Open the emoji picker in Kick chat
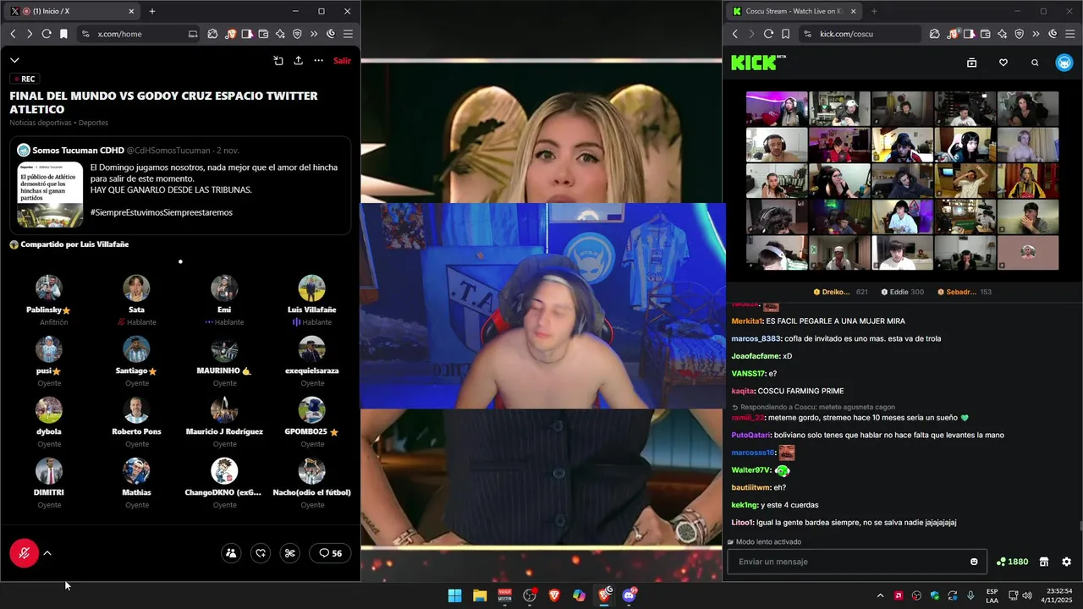Viewport: 1083px width, 609px height. 974,562
